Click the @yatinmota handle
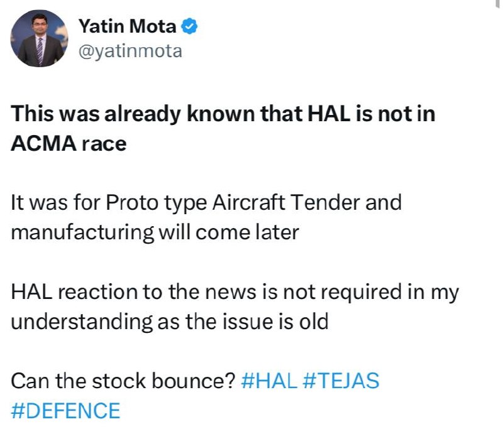This screenshot has height=434, width=503. tap(130, 52)
